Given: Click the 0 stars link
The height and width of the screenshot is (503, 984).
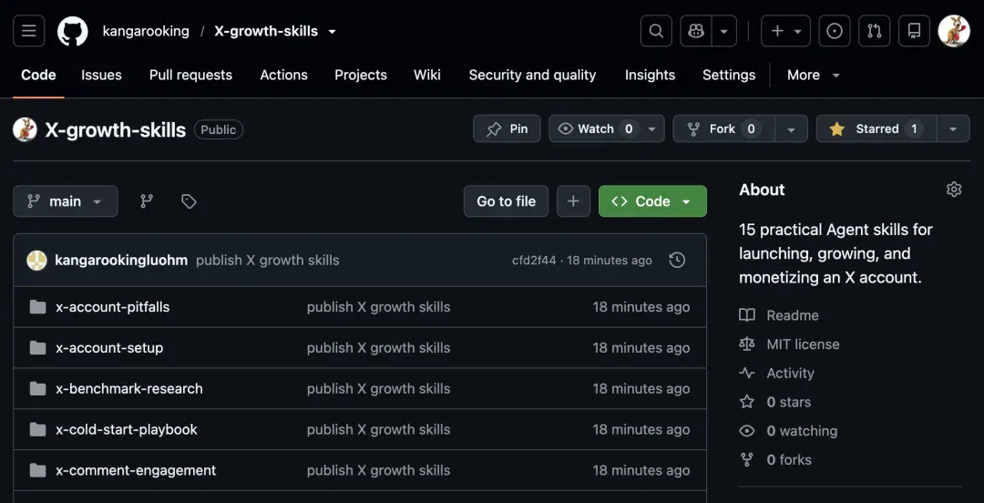Looking at the screenshot, I should coord(789,402).
